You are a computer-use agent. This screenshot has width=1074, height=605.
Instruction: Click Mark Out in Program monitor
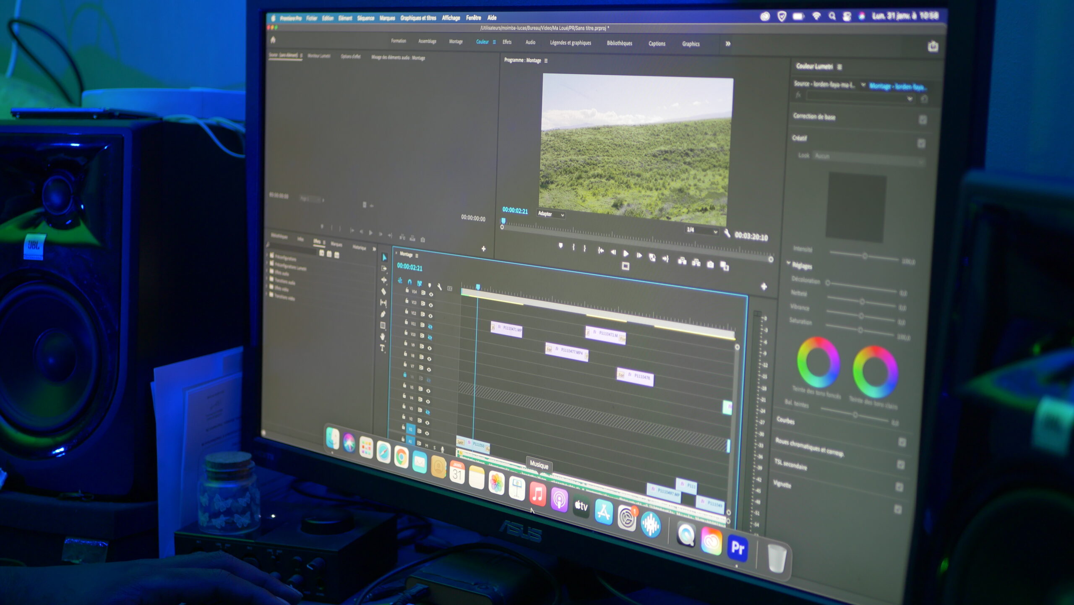pyautogui.click(x=584, y=248)
